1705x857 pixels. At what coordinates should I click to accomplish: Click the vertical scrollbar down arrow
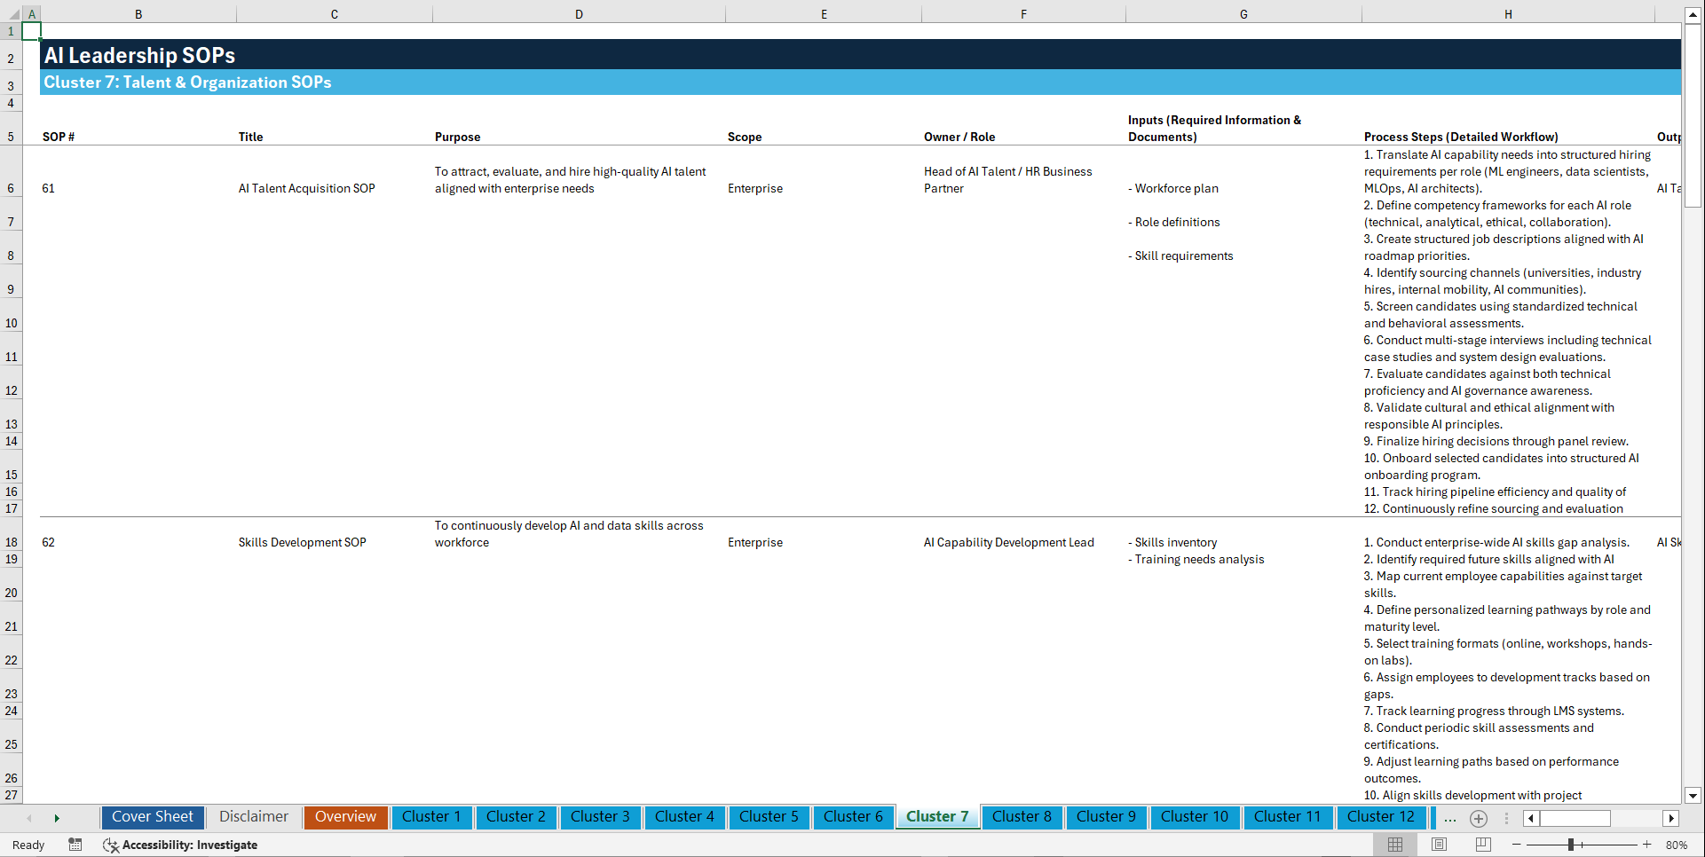coord(1693,796)
